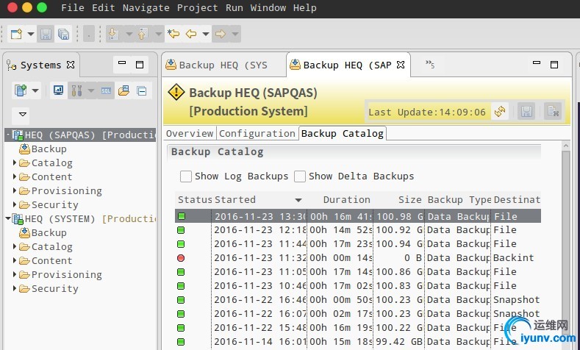Expand the Catalog folder under HEQ (SAPQAS)
The width and height of the screenshot is (580, 350).
coord(15,163)
